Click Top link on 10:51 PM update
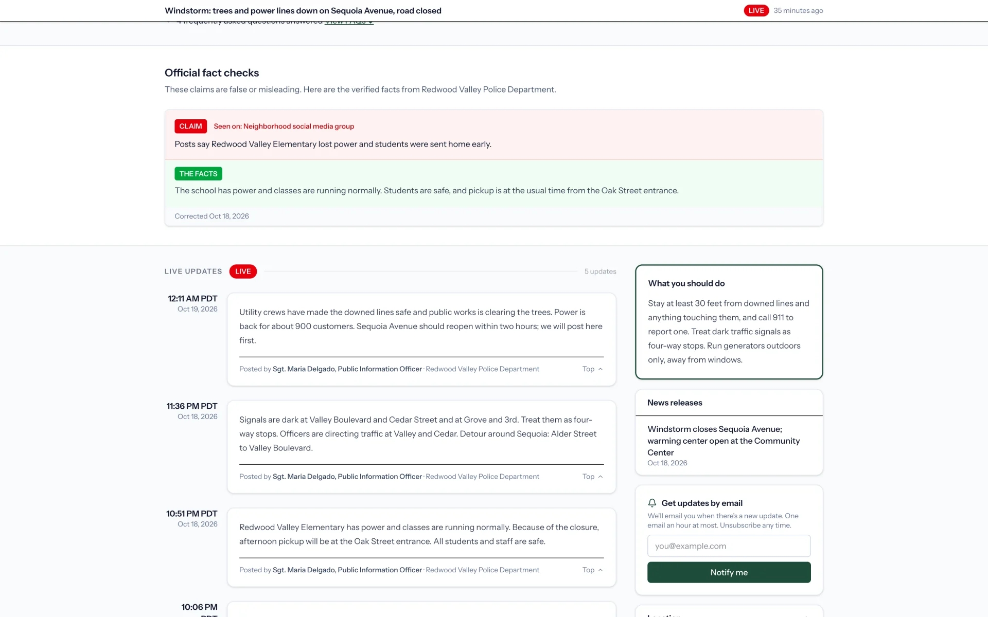Viewport: 988px width, 617px height. coord(593,570)
